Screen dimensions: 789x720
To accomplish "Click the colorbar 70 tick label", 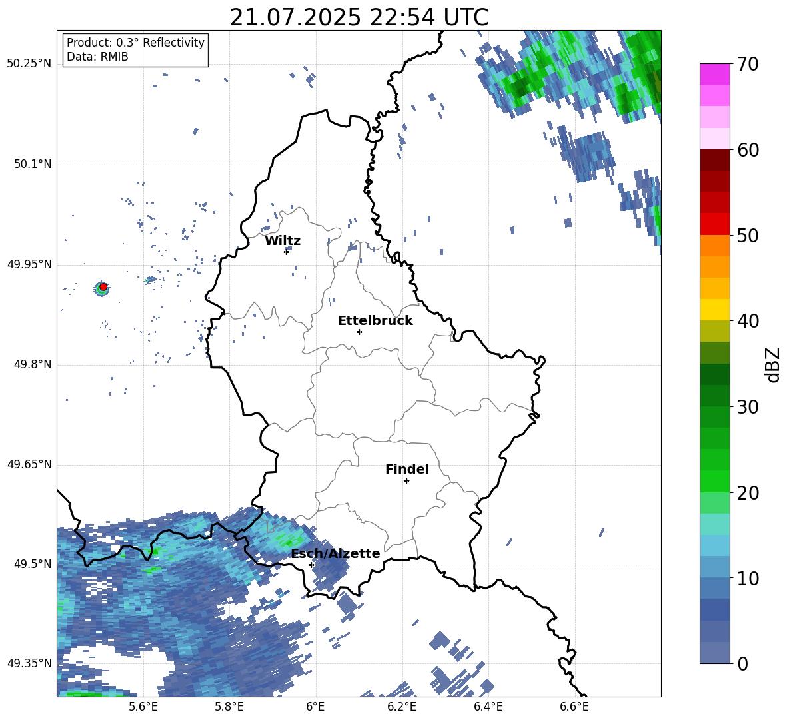I will tap(748, 64).
